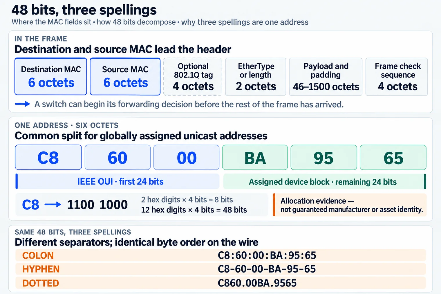Select the C8 octet box
Screen dimensions: 441x294
coord(48,157)
